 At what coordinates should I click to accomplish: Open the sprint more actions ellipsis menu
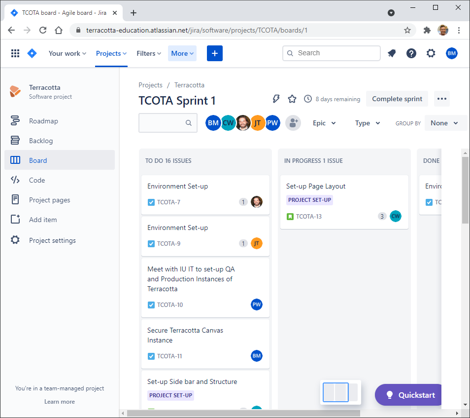pos(442,99)
